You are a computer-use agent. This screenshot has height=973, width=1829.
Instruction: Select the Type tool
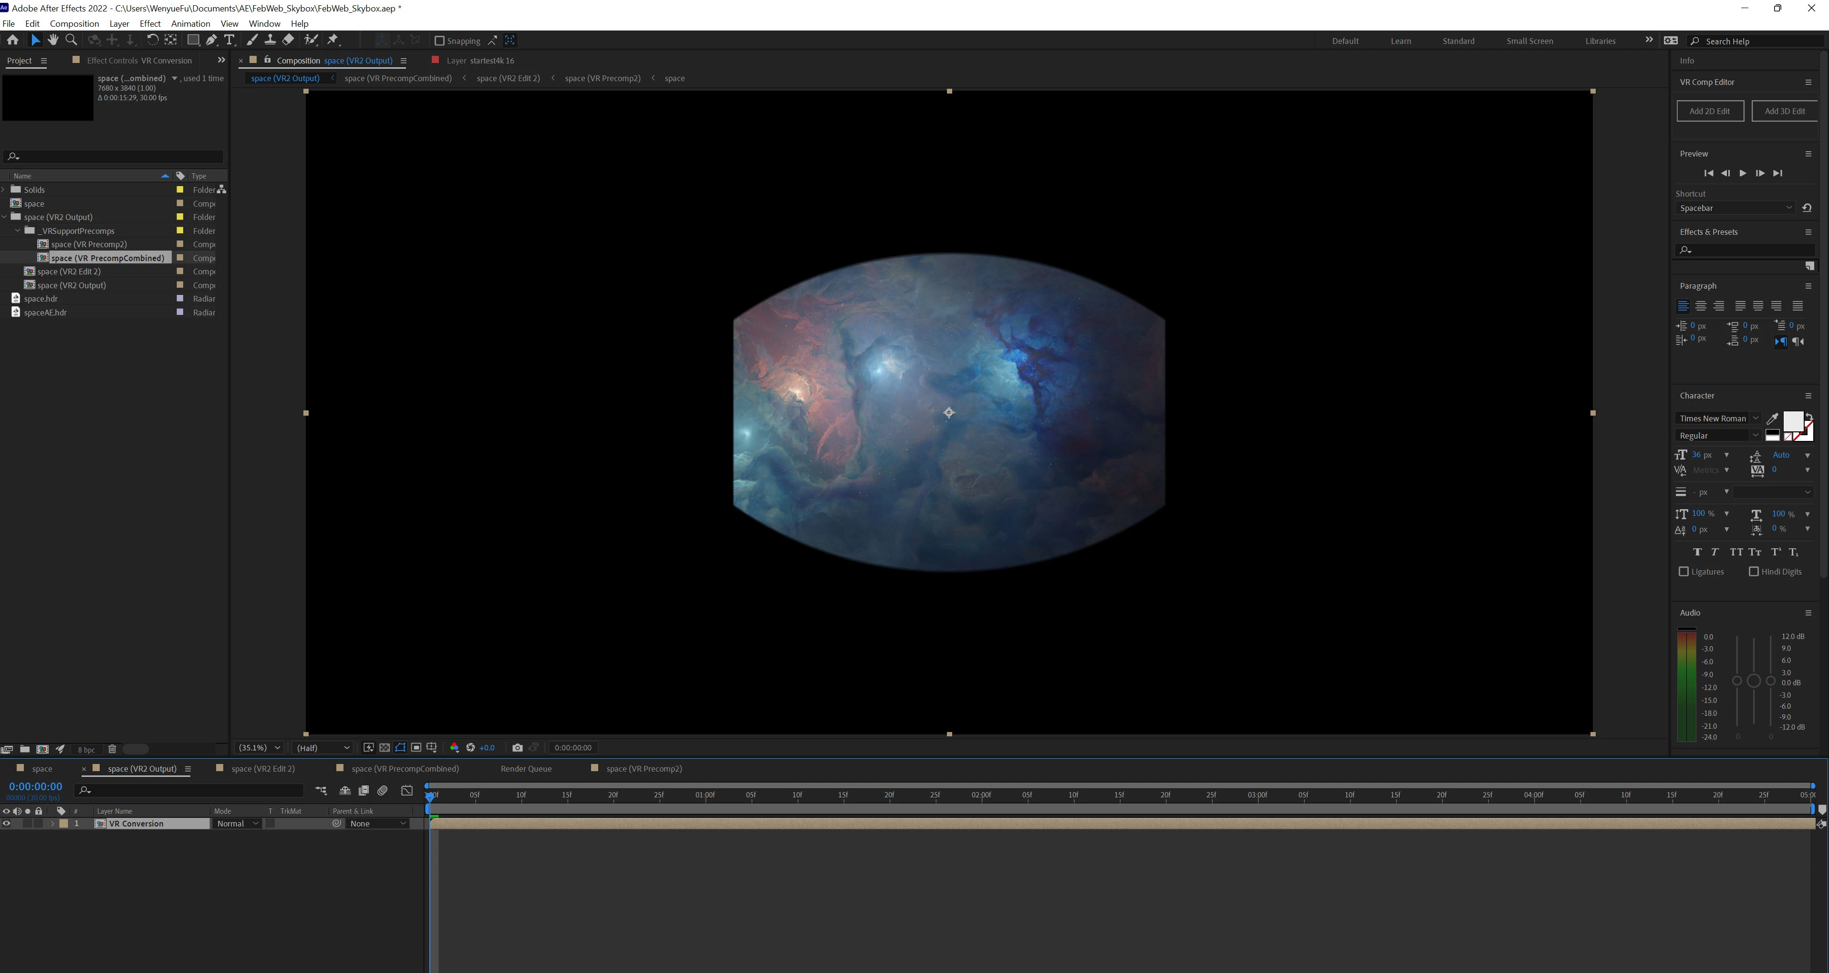click(229, 41)
